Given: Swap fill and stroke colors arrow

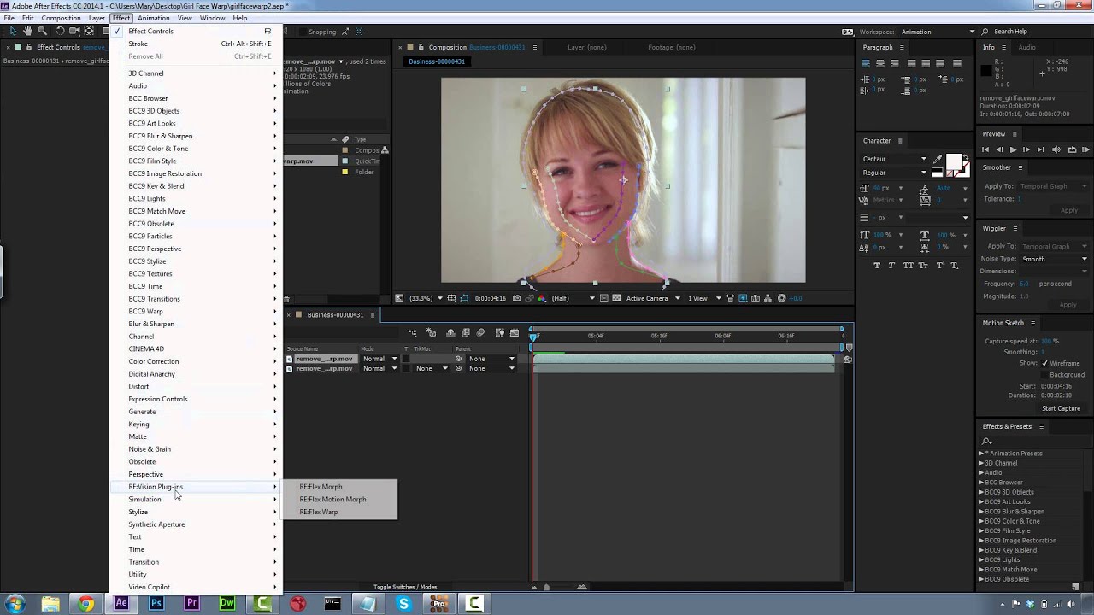Looking at the screenshot, I should 965,156.
